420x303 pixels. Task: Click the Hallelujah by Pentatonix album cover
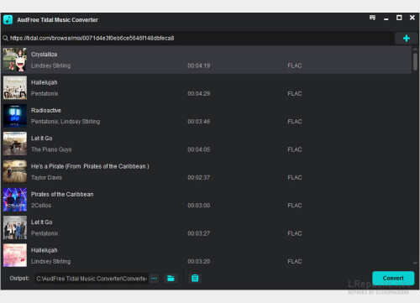15,87
